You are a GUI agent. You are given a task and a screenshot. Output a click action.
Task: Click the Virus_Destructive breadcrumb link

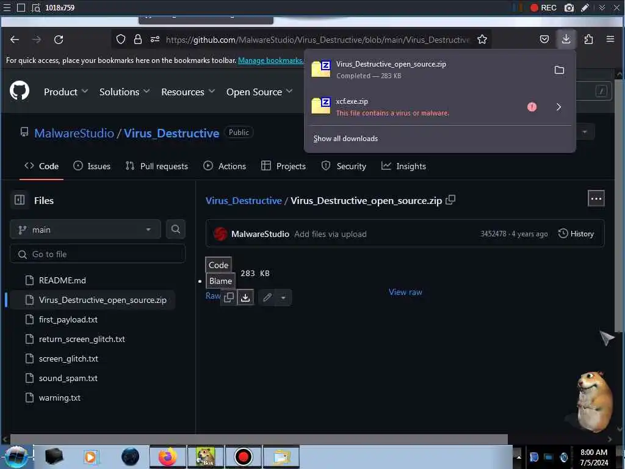244,200
